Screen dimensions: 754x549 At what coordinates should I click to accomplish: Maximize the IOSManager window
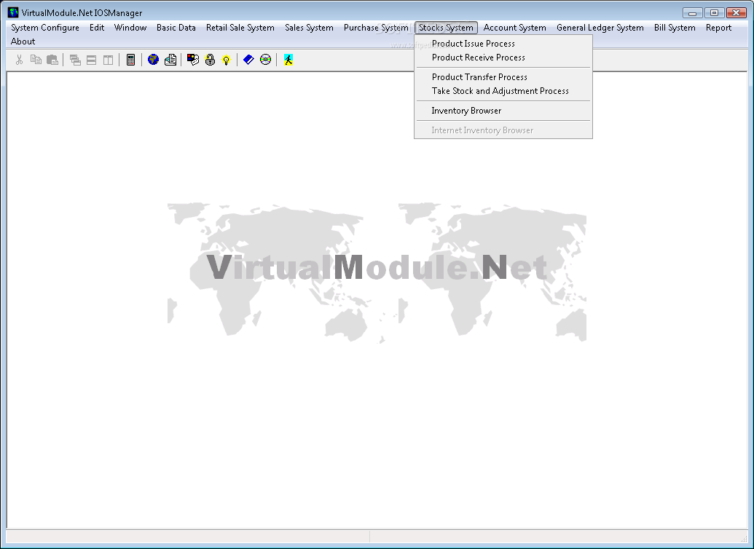[715, 13]
